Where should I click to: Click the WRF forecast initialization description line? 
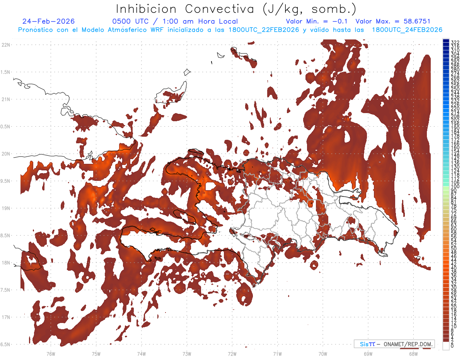[x=230, y=30]
